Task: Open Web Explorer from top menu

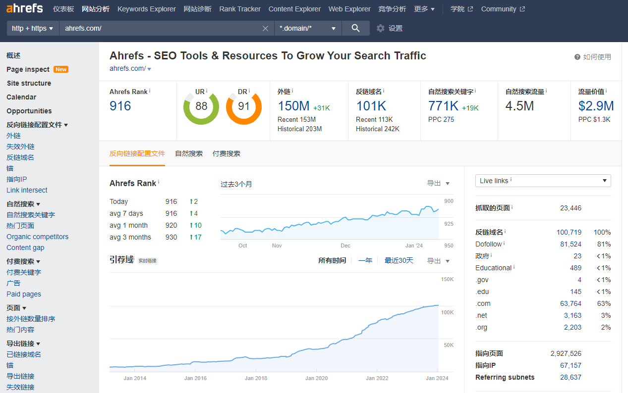Action: click(349, 9)
